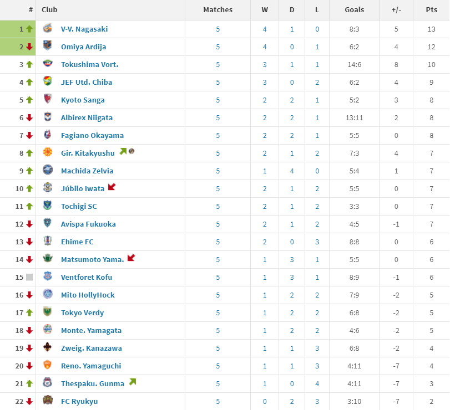Click the Matches column header
Screen dimensions: 450x410
click(218, 9)
